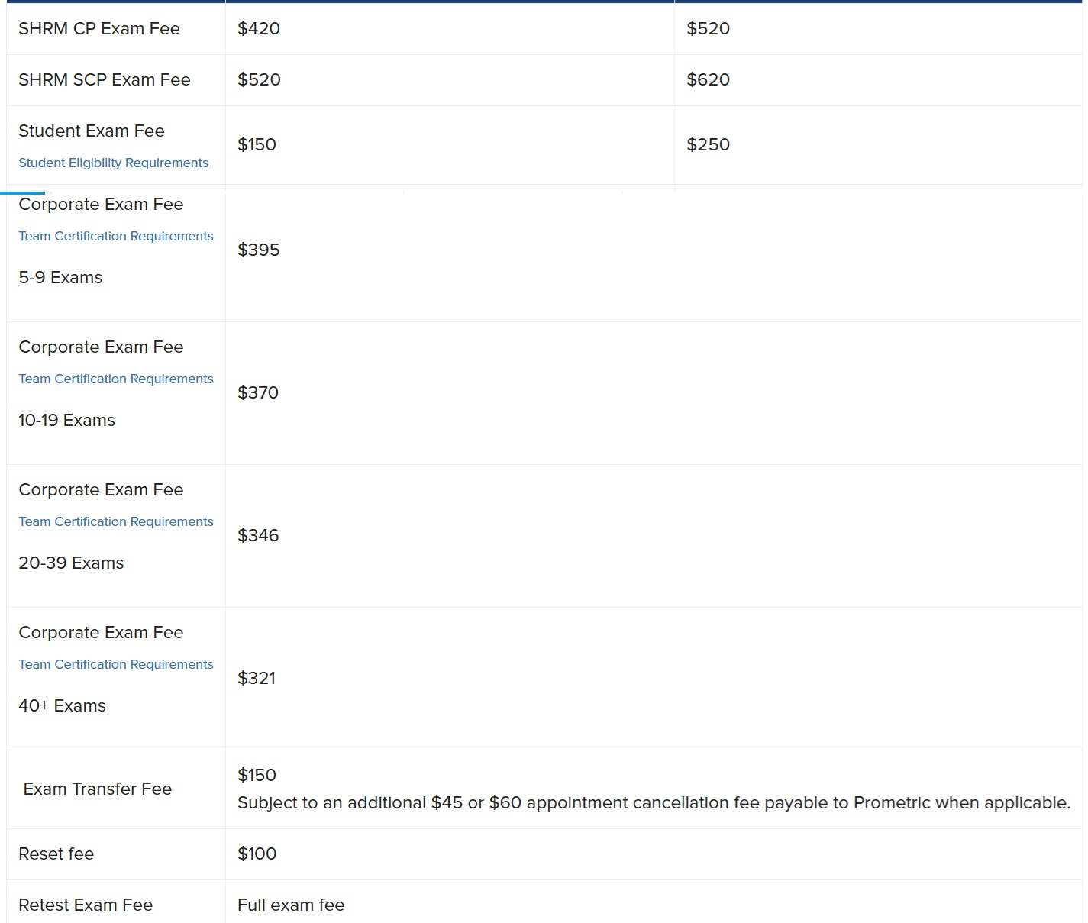Select the $100 reset fee value

click(257, 854)
